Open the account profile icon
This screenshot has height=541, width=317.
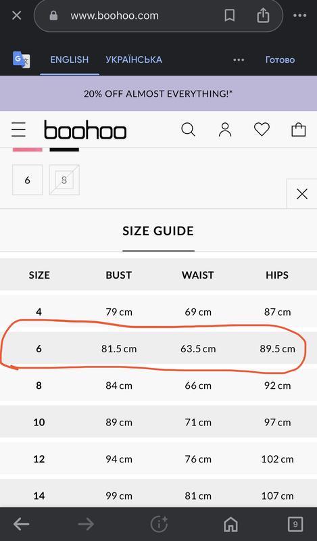click(225, 130)
